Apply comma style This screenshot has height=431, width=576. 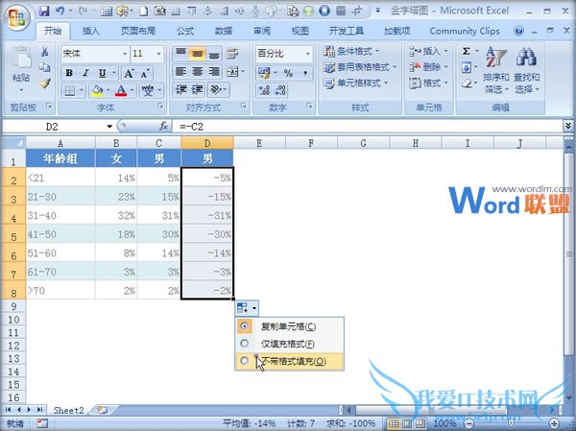(305, 73)
